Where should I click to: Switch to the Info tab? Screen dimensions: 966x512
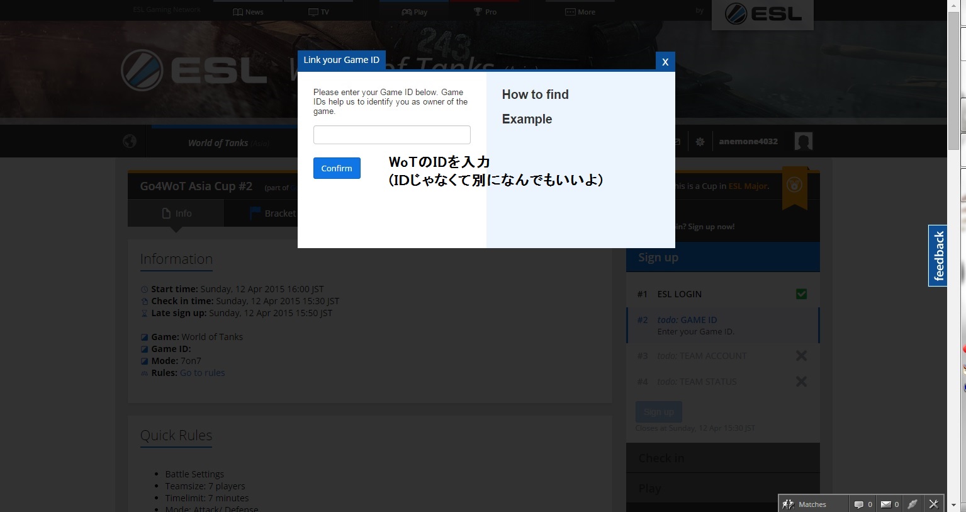176,213
